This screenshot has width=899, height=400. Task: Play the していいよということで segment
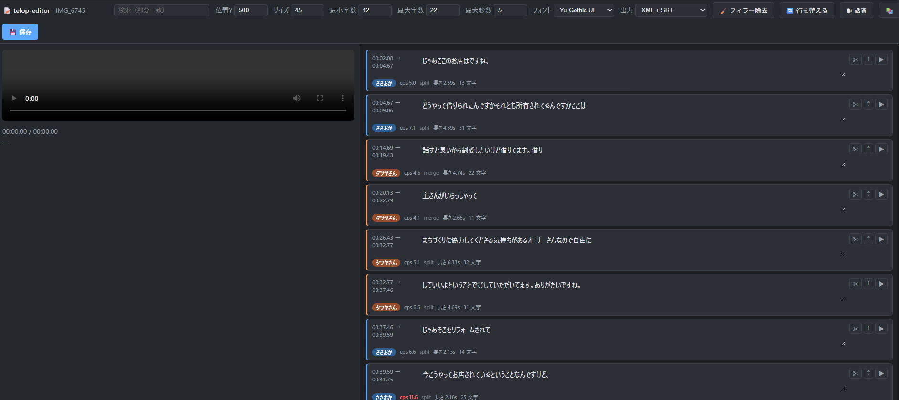pyautogui.click(x=881, y=284)
